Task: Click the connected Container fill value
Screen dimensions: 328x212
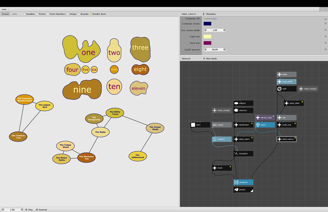Action: [x=211, y=19]
